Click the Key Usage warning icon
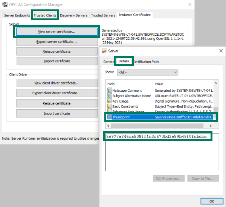The height and width of the screenshot is (207, 226). [x=109, y=101]
